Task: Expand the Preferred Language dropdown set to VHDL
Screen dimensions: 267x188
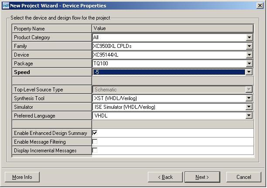Action: pyautogui.click(x=249, y=115)
